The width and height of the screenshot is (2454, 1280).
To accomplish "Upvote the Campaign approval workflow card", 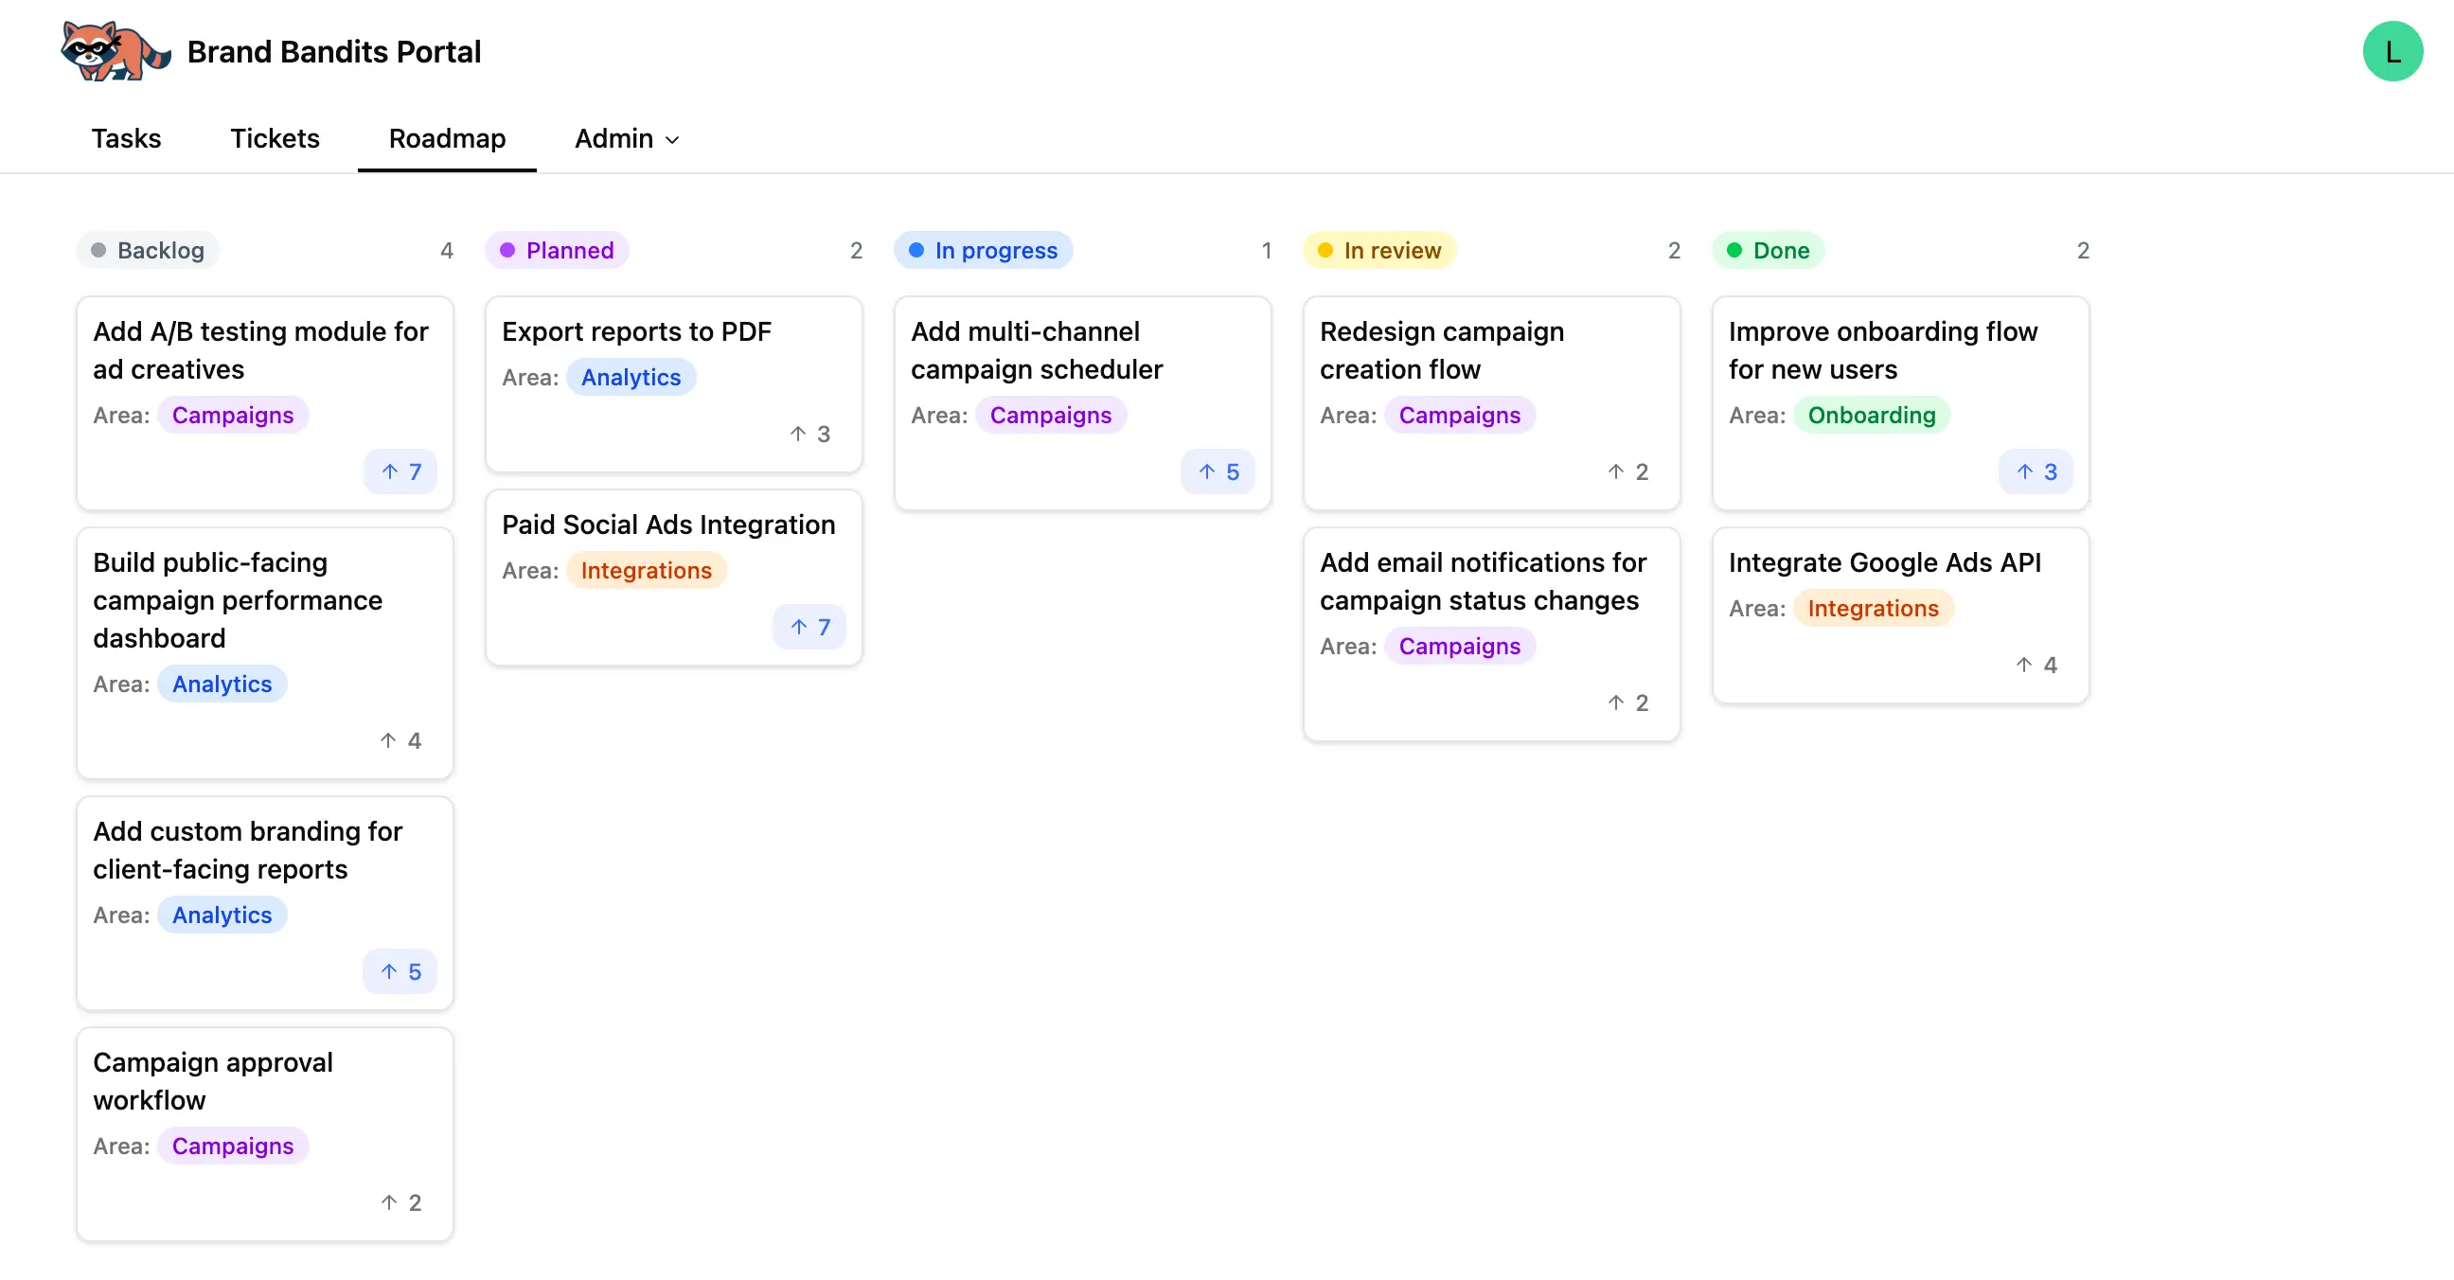I will (400, 1202).
